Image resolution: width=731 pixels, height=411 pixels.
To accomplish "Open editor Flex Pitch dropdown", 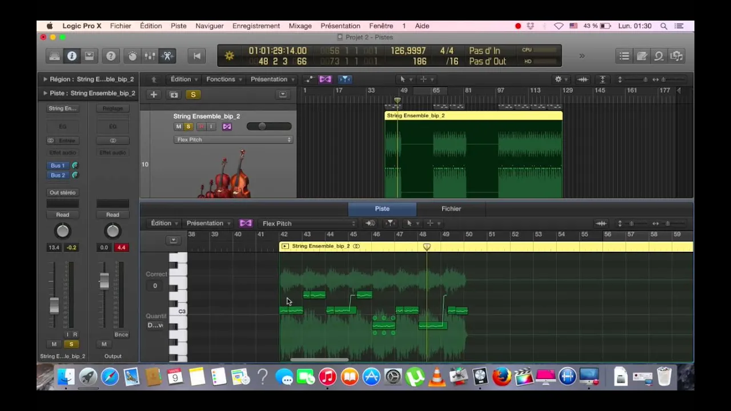I will [x=308, y=223].
